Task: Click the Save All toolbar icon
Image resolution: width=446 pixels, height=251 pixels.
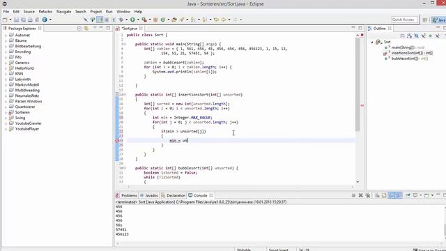Action: coord(23,20)
